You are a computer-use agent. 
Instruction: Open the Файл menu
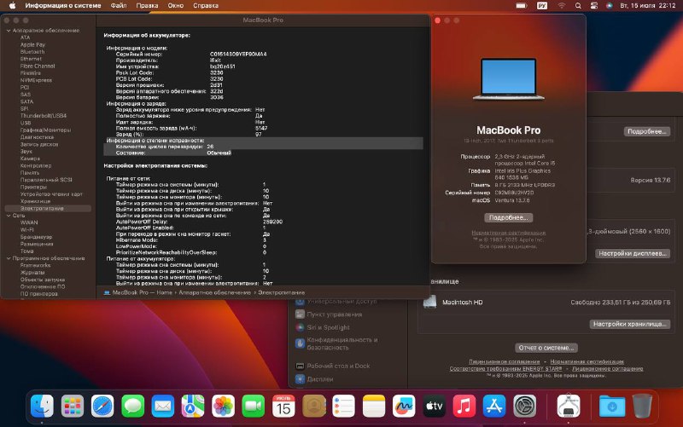(119, 6)
